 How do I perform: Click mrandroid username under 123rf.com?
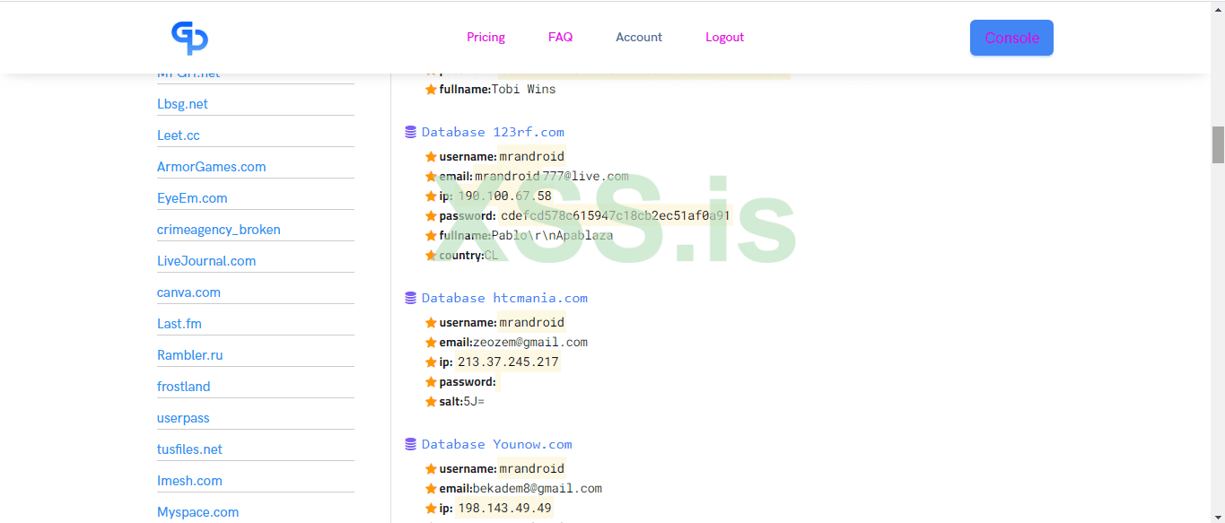pos(531,156)
